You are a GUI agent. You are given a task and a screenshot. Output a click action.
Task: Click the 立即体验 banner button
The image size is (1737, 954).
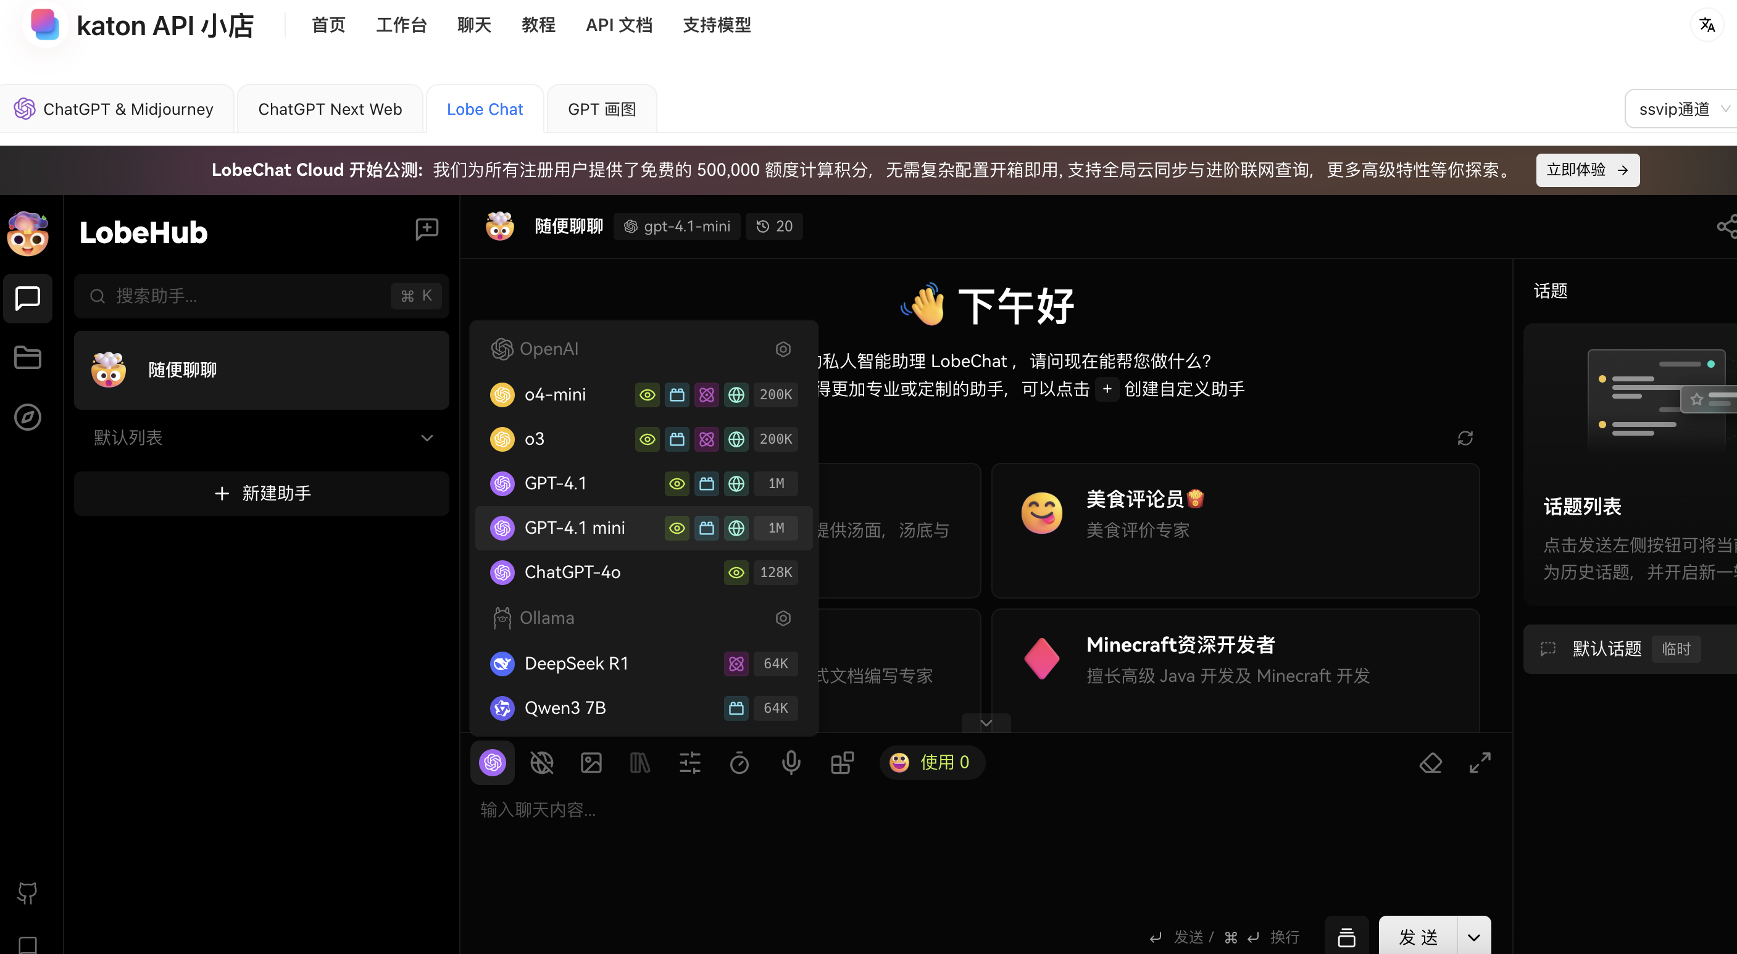click(1587, 170)
